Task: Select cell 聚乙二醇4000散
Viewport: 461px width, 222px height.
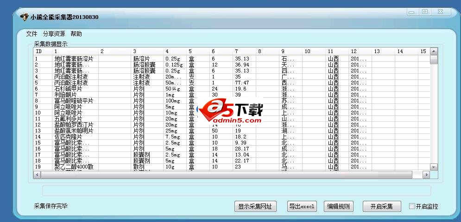Action: tap(74, 167)
